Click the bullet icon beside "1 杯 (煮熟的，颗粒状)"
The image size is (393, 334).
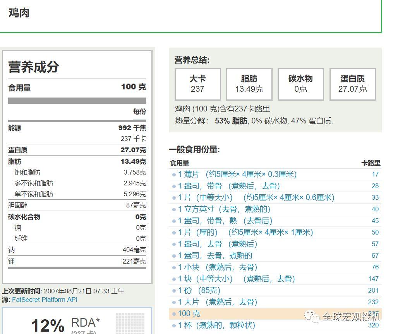(175, 325)
